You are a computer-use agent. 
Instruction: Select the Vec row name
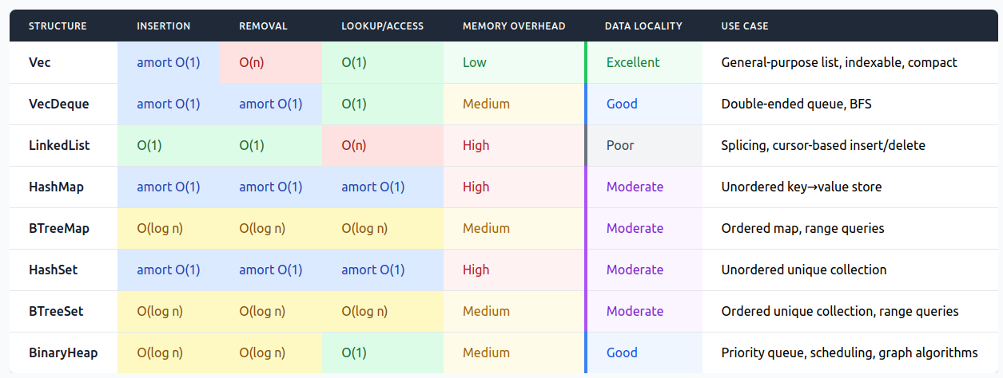coord(40,62)
